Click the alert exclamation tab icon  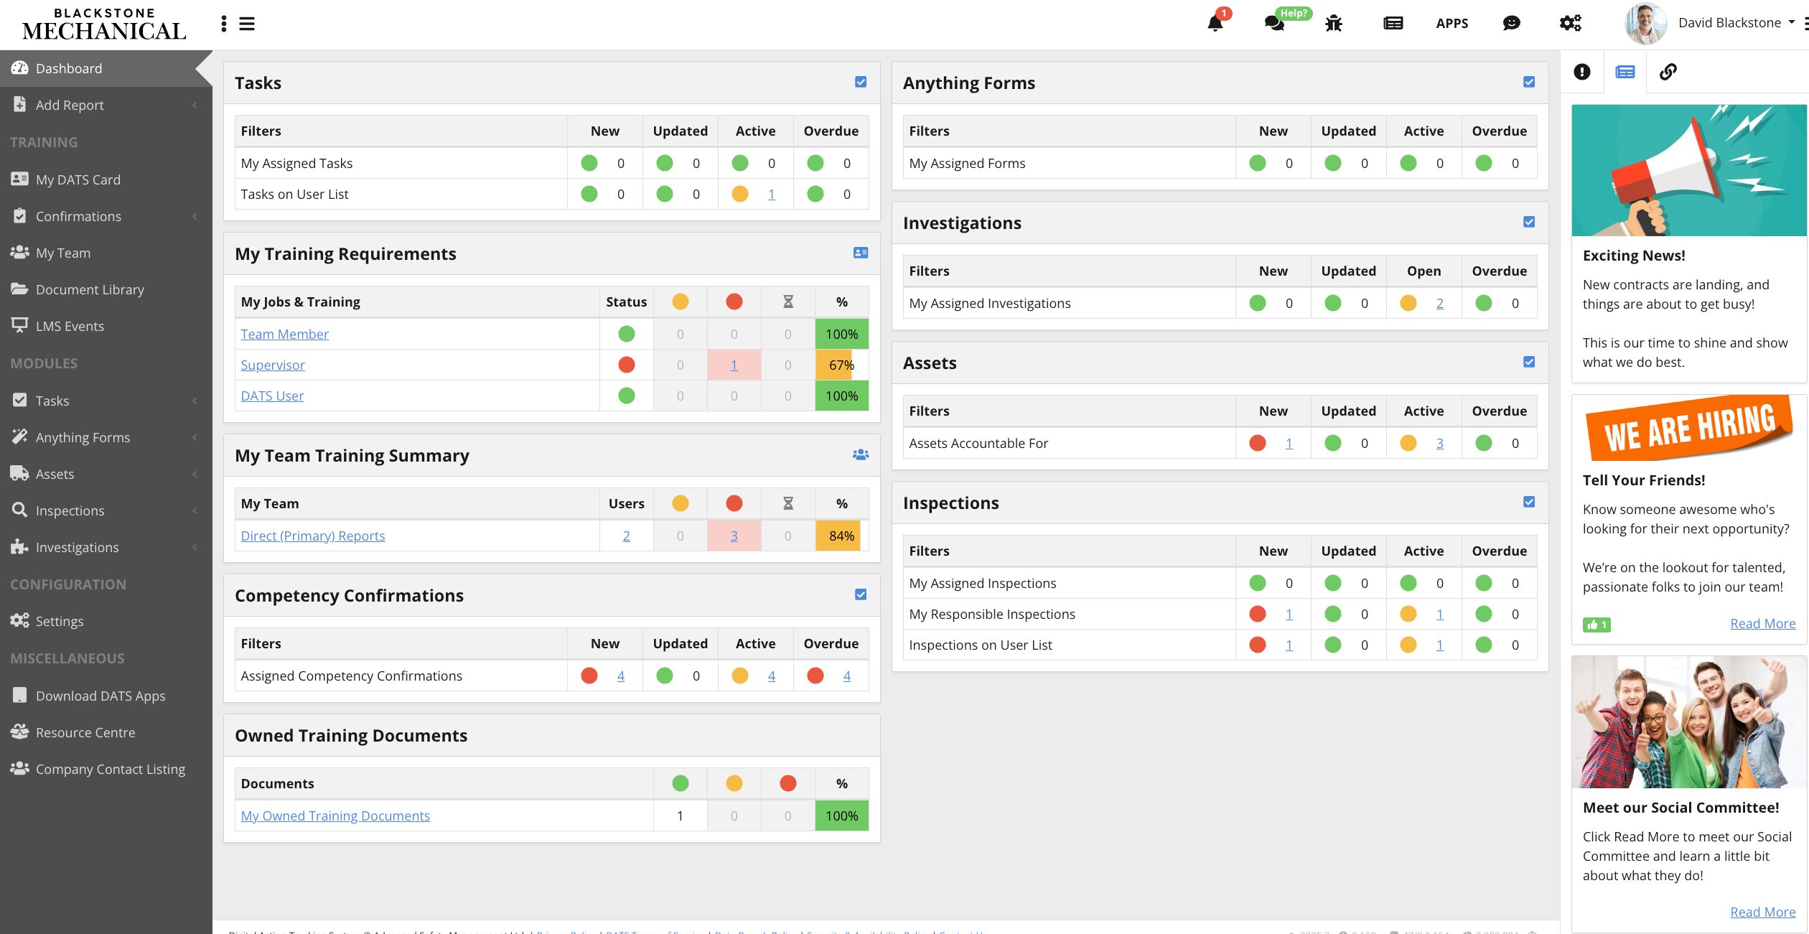(1582, 72)
